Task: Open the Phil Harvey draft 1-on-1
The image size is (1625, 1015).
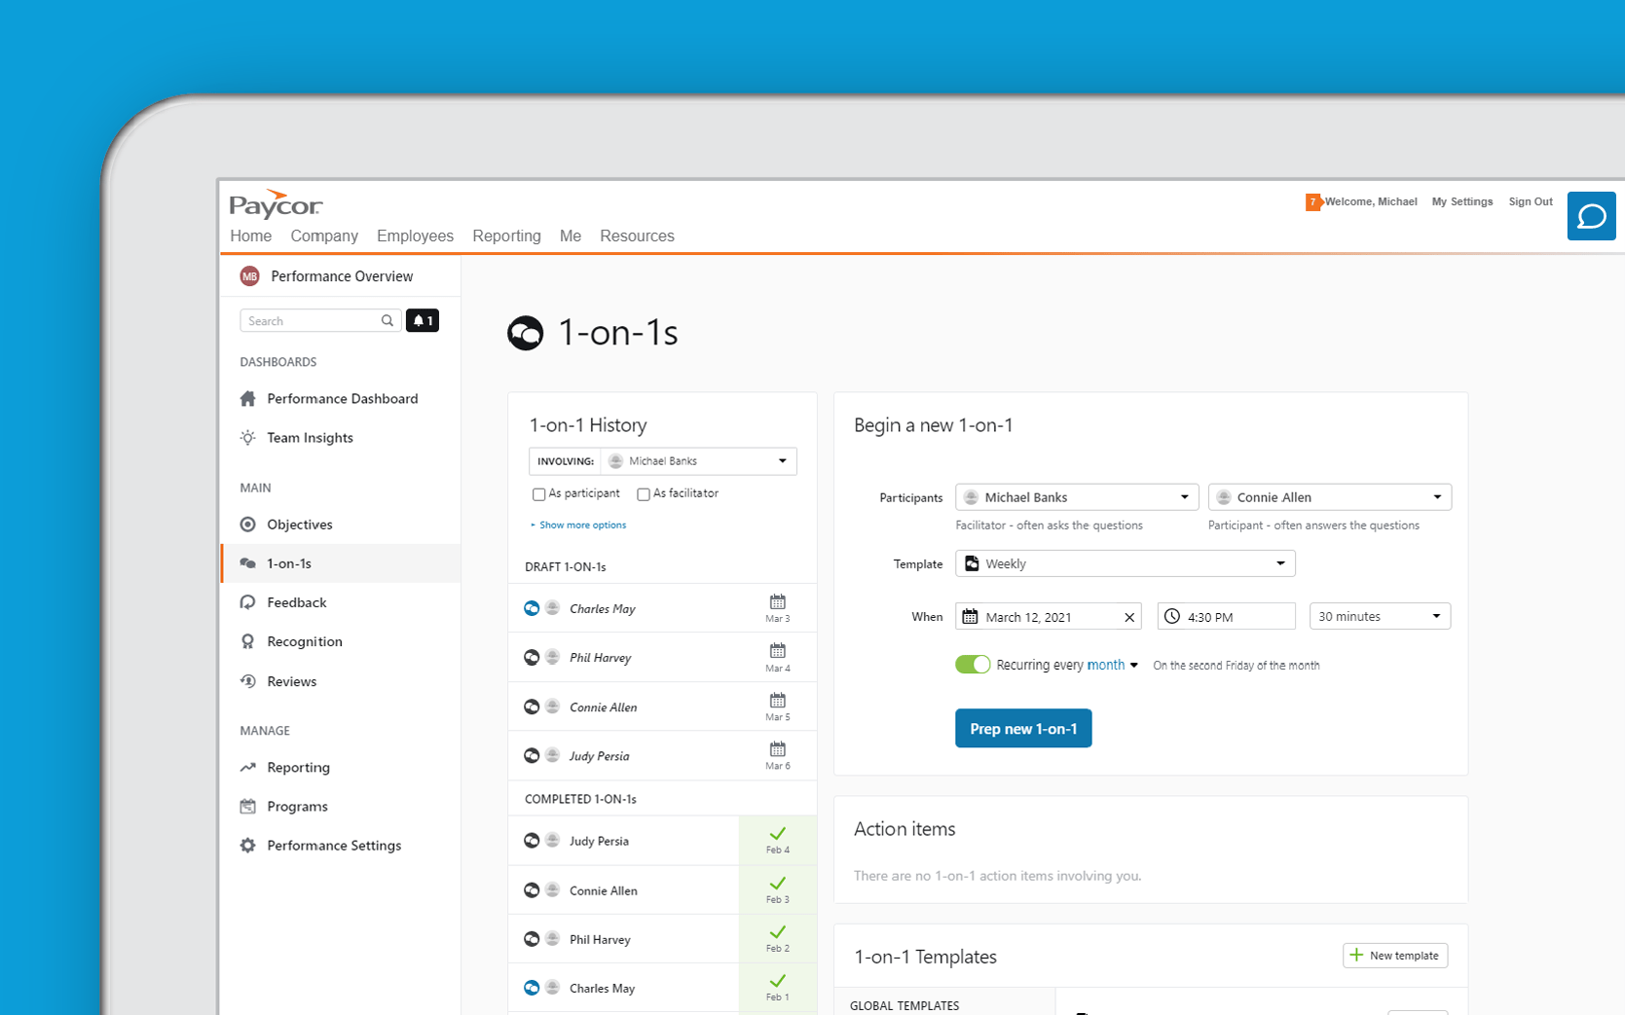Action: [x=662, y=657]
